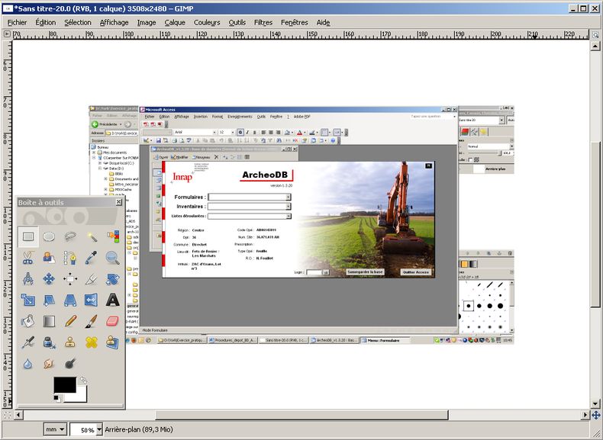Image resolution: width=603 pixels, height=440 pixels.
Task: Select the Rotate tool
Action: (x=113, y=279)
